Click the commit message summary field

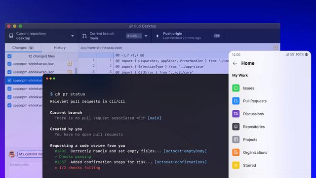[x=30, y=154]
